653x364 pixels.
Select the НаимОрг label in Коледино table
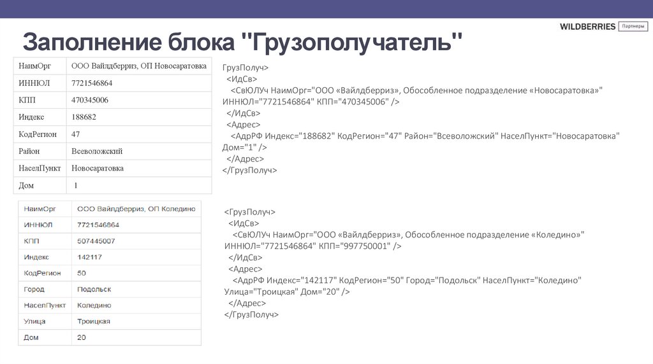pos(40,209)
